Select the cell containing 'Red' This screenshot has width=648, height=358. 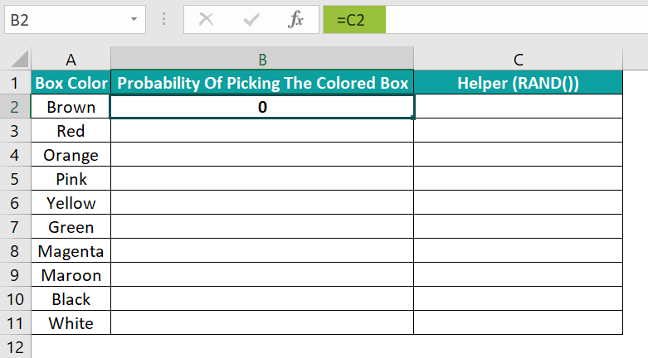pyautogui.click(x=71, y=130)
